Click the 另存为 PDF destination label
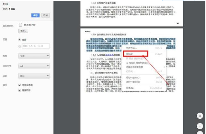The width and height of the screenshot is (206, 134). coord(30,25)
